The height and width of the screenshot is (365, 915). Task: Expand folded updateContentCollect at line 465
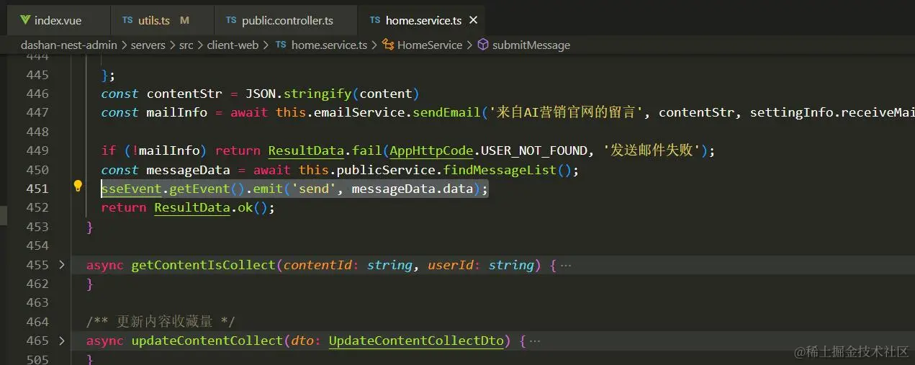point(62,341)
